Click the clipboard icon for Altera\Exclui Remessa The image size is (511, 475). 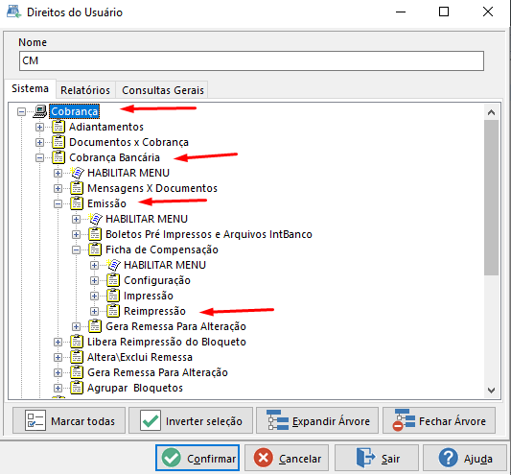point(77,357)
